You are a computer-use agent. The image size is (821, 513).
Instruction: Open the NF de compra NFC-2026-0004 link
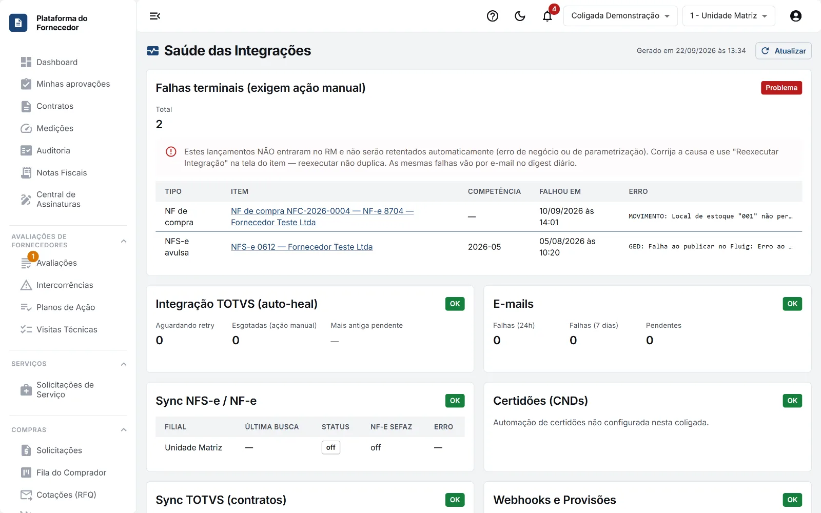coord(322,216)
